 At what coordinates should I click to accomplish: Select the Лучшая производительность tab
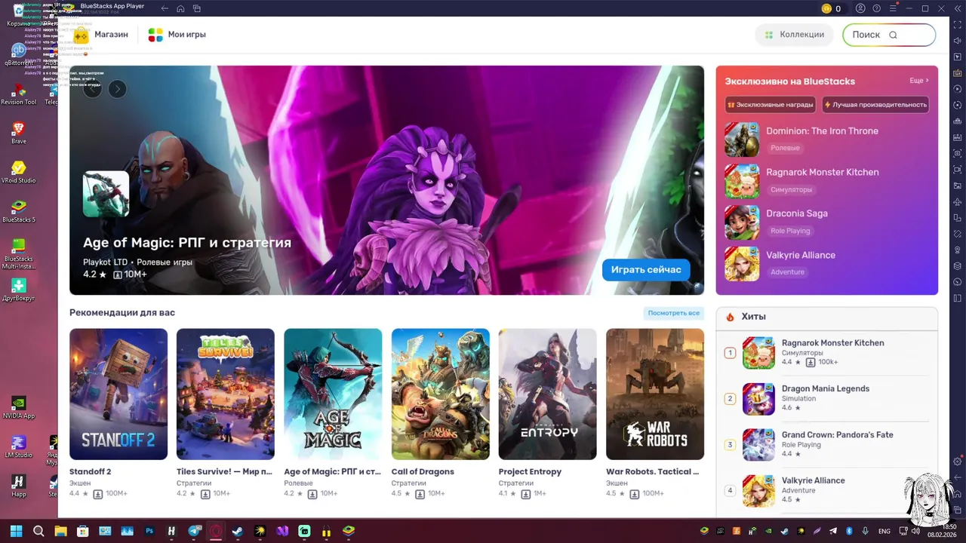coord(875,105)
